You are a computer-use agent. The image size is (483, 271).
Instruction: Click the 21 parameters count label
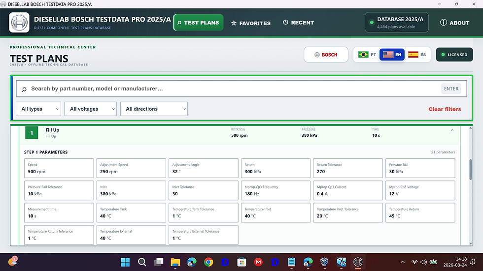pos(443,152)
